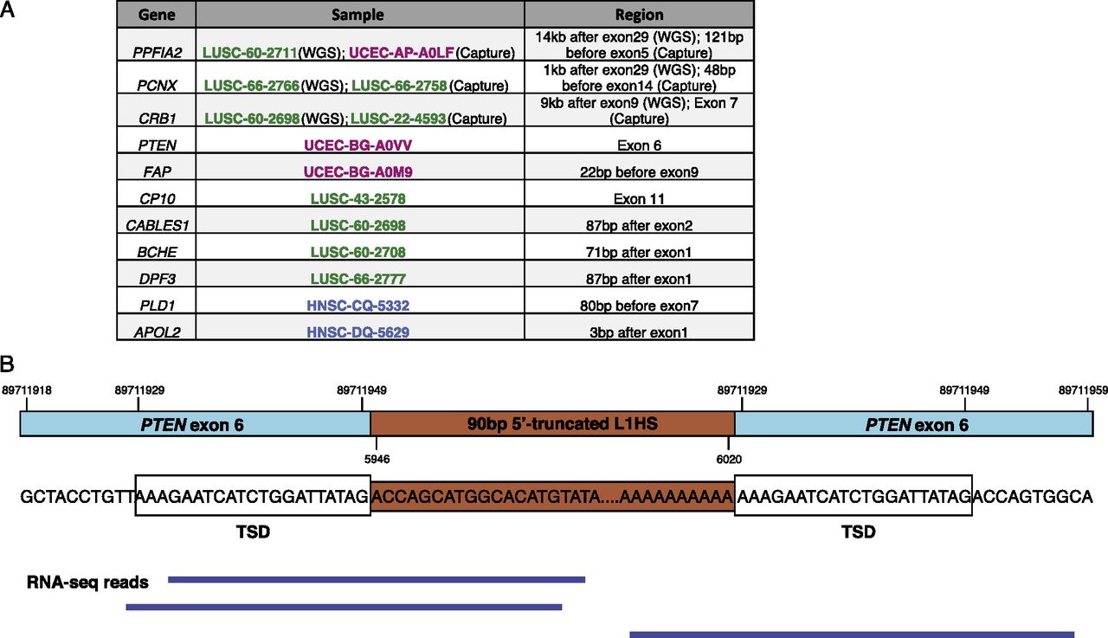The width and height of the screenshot is (1108, 638).
Task: Select the LUSC-60-2711 sample label
Action: click(249, 52)
